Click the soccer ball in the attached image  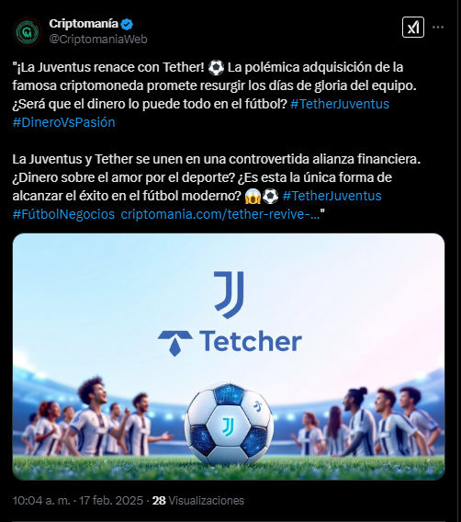click(229, 425)
